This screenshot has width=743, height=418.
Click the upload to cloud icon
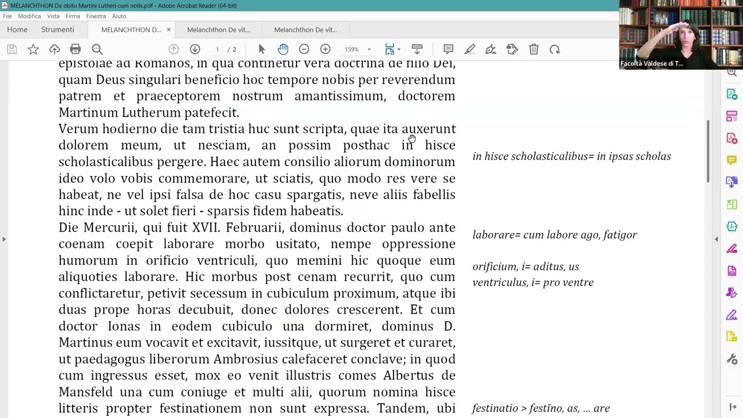(55, 49)
